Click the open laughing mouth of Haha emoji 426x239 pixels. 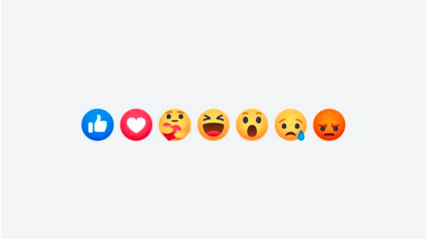(x=213, y=129)
